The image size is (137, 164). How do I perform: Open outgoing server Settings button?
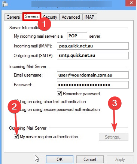tap(113, 137)
